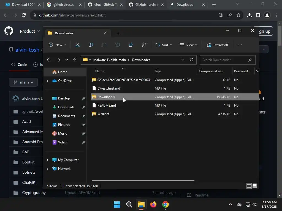Switch to large icons view layout icon
Viewport: 282px width, 211px height.
(x=255, y=186)
